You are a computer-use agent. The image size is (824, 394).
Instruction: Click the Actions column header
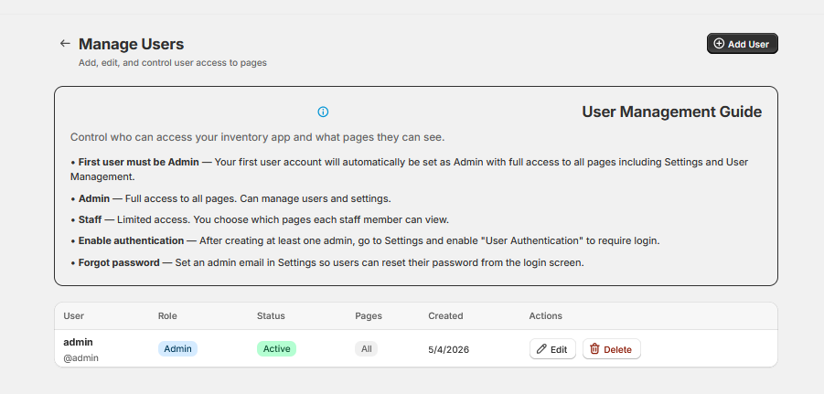click(x=545, y=315)
